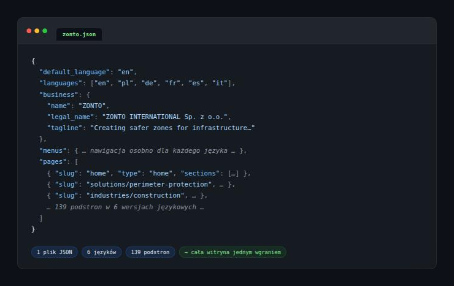This screenshot has height=286, width=454.
Task: Click the "de" language entry
Action: 149,83
